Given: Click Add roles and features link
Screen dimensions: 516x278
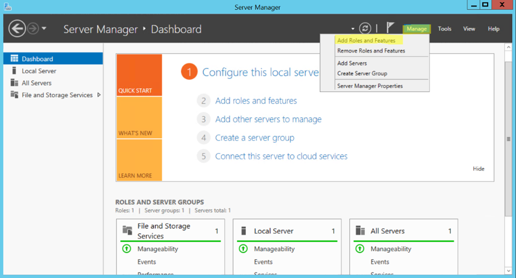Looking at the screenshot, I should (x=256, y=101).
